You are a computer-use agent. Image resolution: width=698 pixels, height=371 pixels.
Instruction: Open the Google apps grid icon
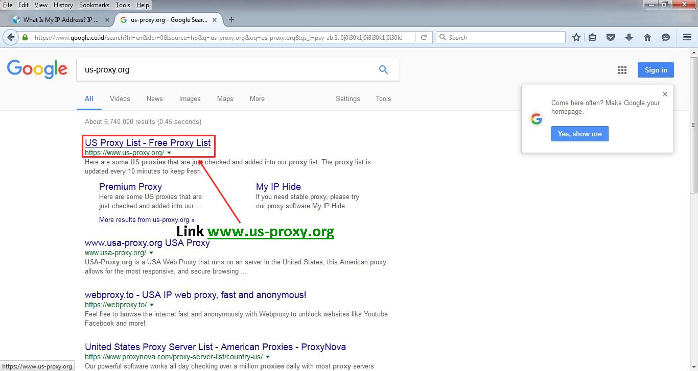(x=622, y=70)
